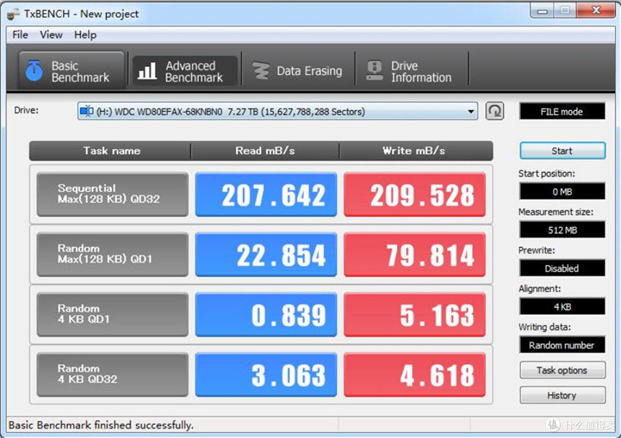This screenshot has width=621, height=438.
Task: Click the Task name column header
Action: click(x=111, y=151)
